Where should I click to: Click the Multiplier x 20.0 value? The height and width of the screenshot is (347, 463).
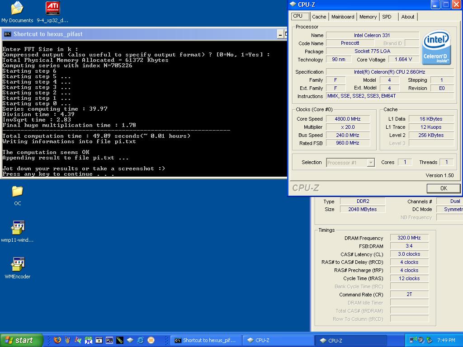pyautogui.click(x=348, y=127)
